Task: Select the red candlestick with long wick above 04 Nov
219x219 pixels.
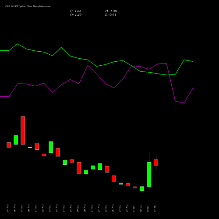Action: point(9,145)
